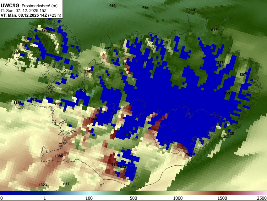
Task: Click the 613 height label
Action: [x=123, y=167]
